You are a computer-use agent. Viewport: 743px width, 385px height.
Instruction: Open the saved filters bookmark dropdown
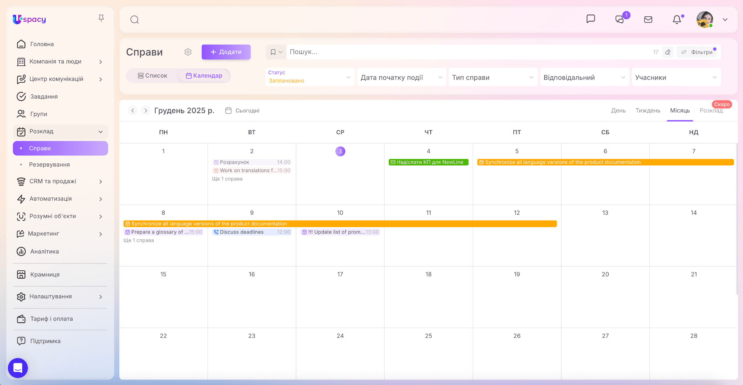pos(276,52)
